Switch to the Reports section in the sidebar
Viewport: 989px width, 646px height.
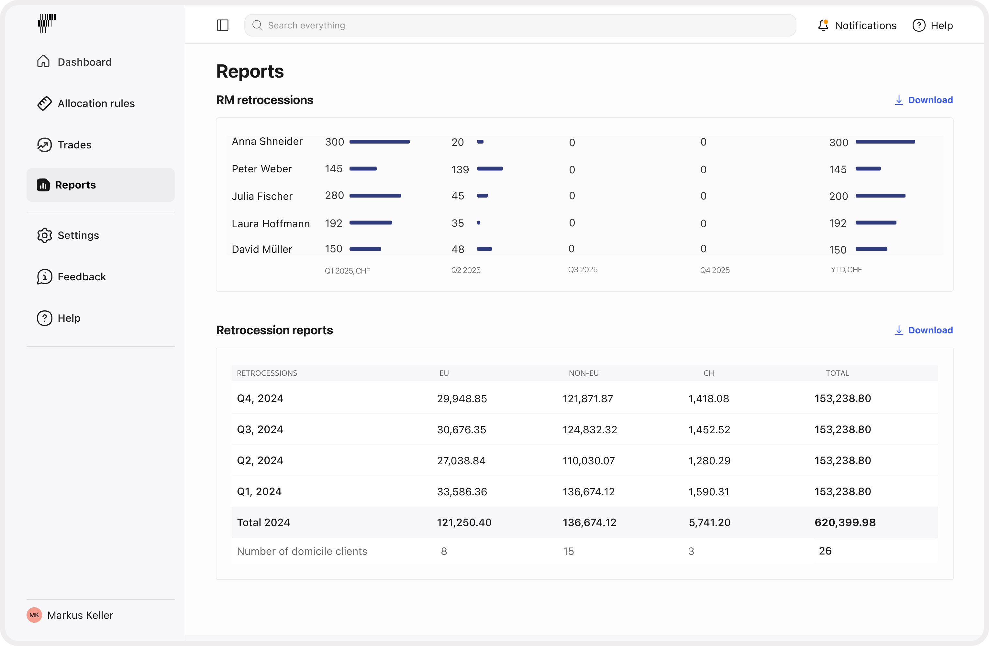click(x=75, y=185)
